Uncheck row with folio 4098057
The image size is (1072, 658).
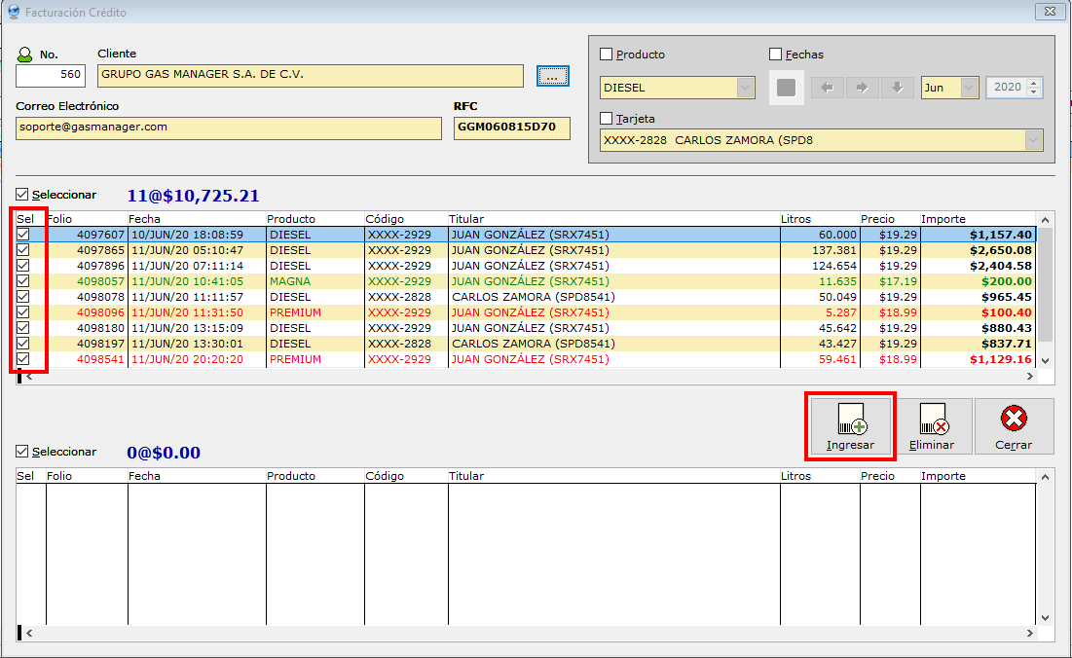tap(23, 281)
